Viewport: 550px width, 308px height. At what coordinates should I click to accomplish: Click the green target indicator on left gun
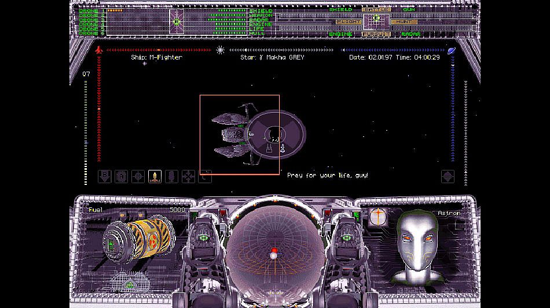(x=204, y=238)
